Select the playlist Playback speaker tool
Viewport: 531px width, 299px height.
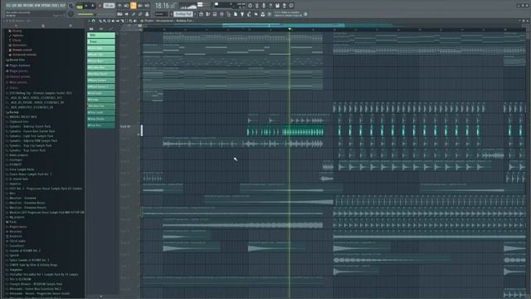(135, 21)
